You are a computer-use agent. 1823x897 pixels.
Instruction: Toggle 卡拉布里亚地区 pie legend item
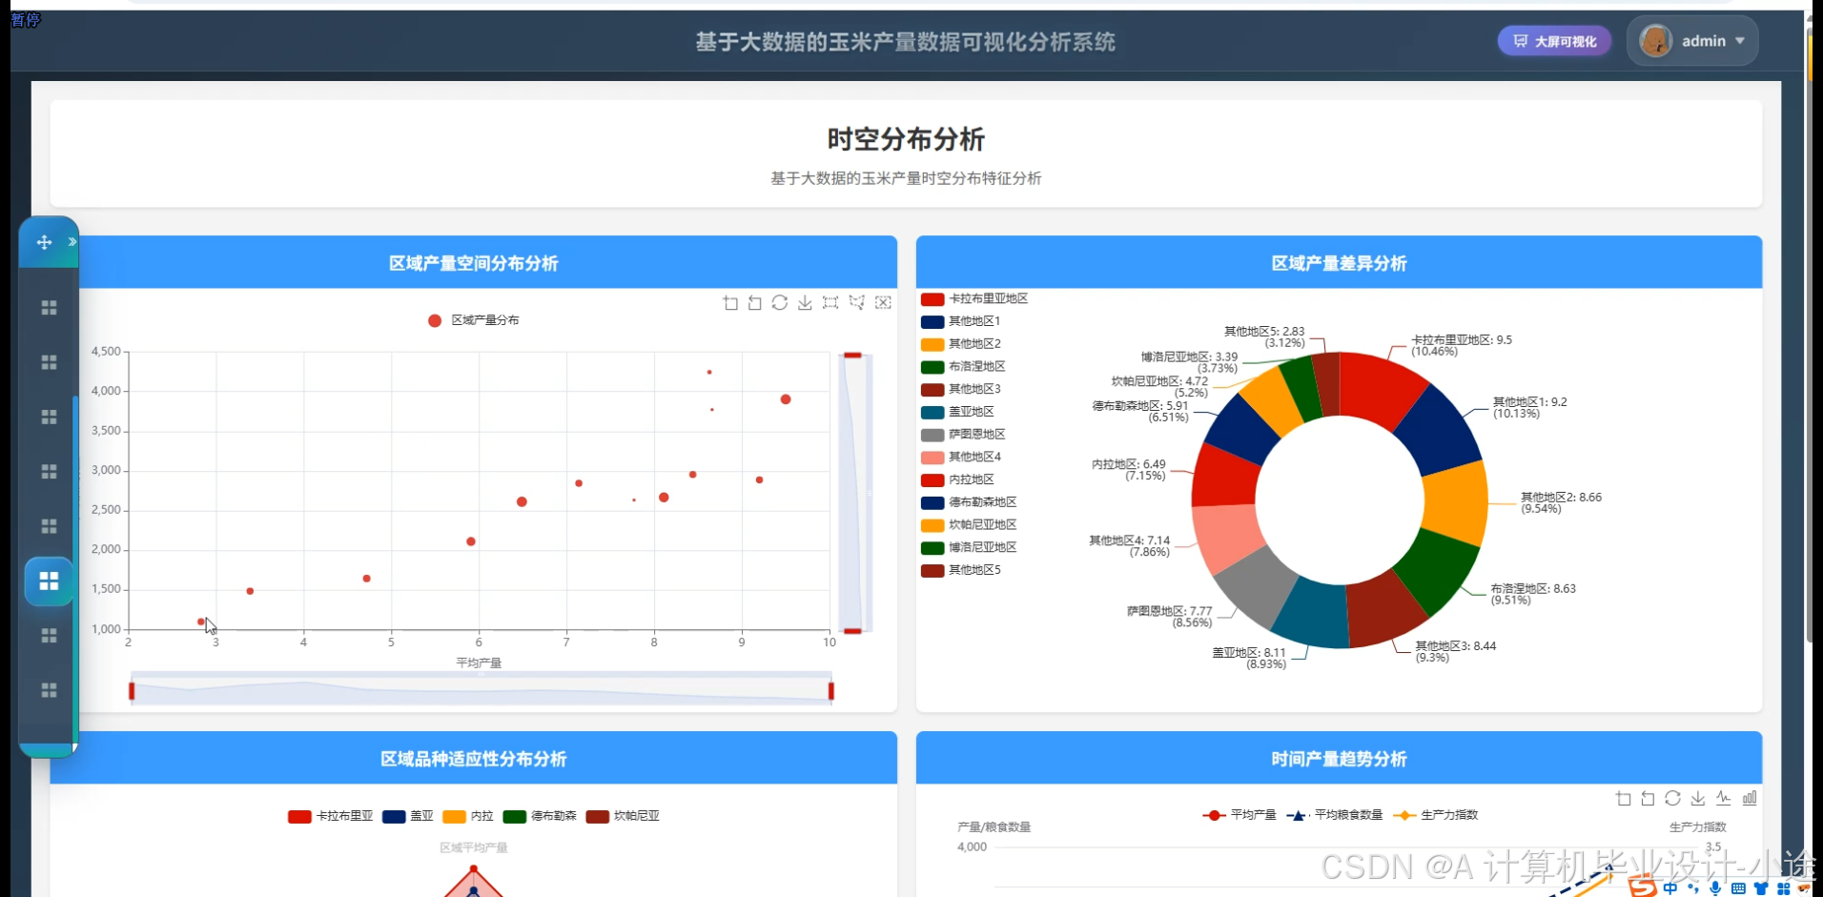[974, 299]
